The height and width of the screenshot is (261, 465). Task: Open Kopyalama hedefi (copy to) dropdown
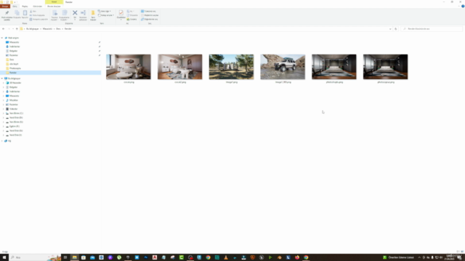pyautogui.click(x=64, y=15)
